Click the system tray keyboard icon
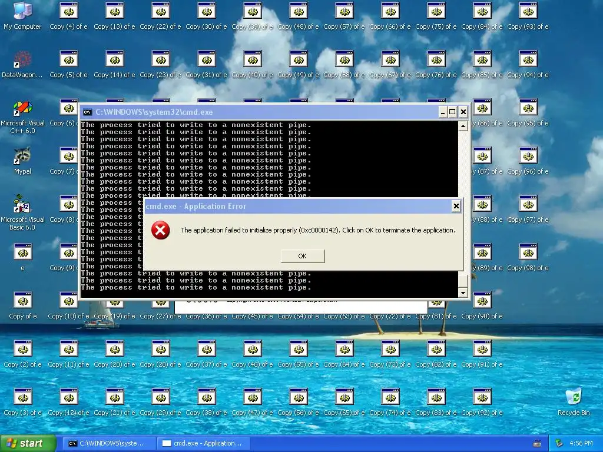This screenshot has height=452, width=603. coord(537,444)
